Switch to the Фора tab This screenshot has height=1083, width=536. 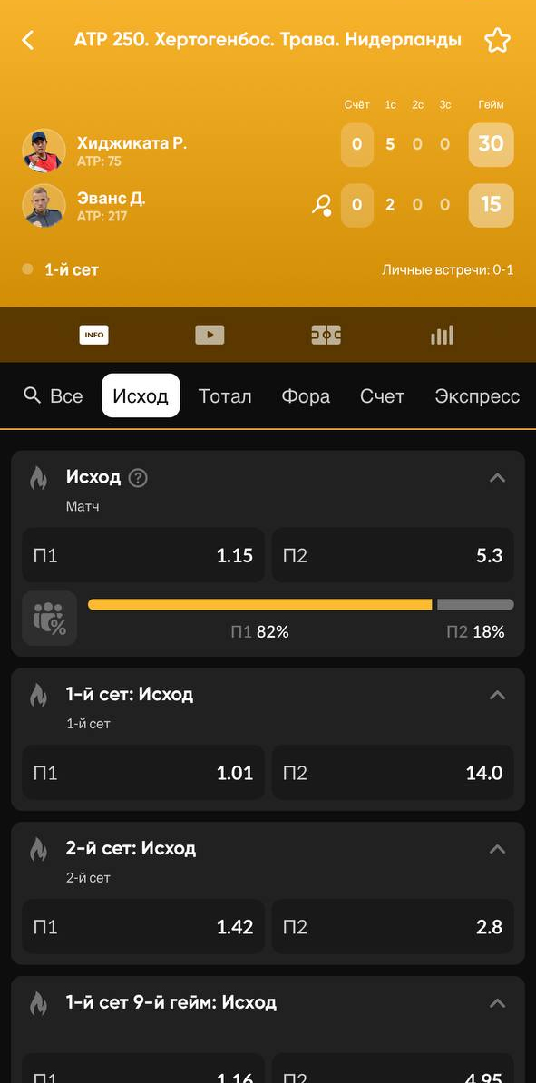[306, 395]
